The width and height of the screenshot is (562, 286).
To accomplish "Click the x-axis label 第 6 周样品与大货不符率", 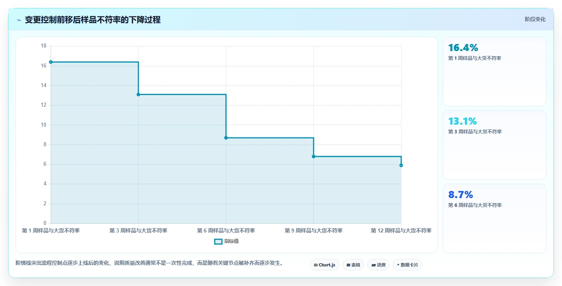I will (226, 231).
